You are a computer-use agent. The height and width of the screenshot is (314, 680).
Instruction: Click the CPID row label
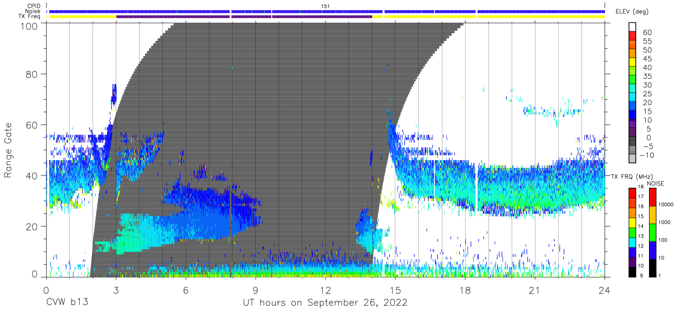point(33,6)
